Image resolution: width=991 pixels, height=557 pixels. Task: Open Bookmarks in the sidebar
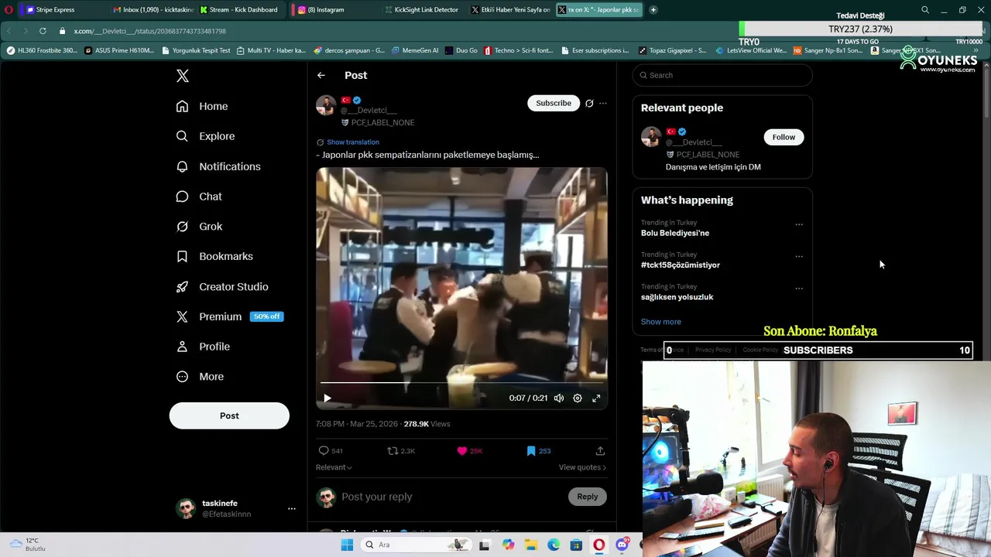[x=214, y=256]
